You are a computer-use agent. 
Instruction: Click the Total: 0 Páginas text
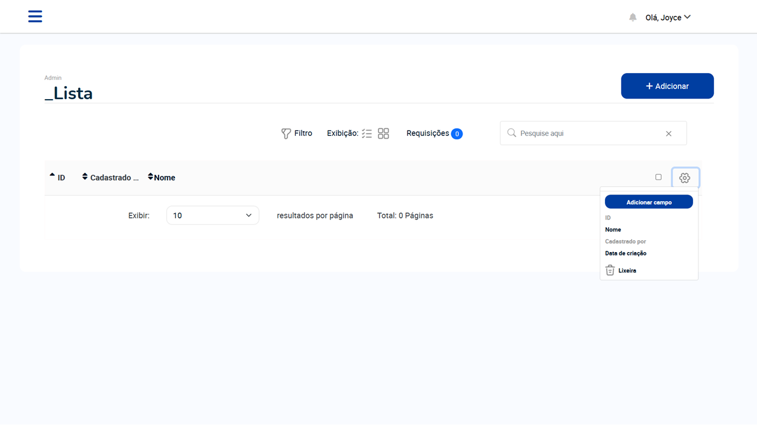click(405, 215)
